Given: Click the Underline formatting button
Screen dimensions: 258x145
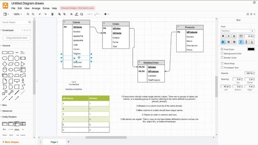Looking at the screenshot, I should 234,36.
